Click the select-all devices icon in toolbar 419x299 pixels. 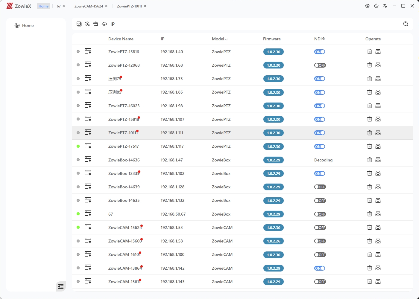pos(79,24)
